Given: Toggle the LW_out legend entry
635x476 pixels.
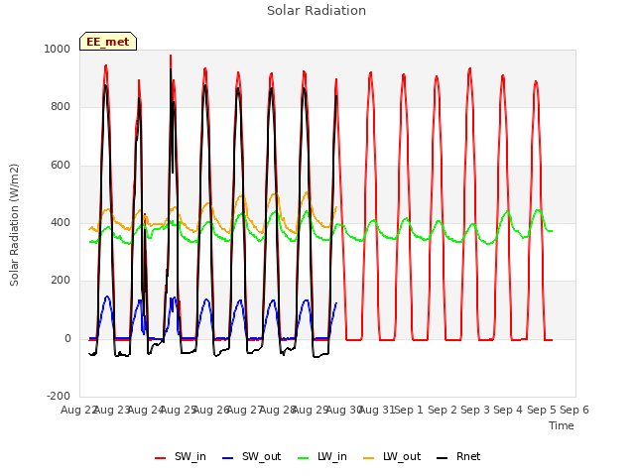Looking at the screenshot, I should point(392,457).
